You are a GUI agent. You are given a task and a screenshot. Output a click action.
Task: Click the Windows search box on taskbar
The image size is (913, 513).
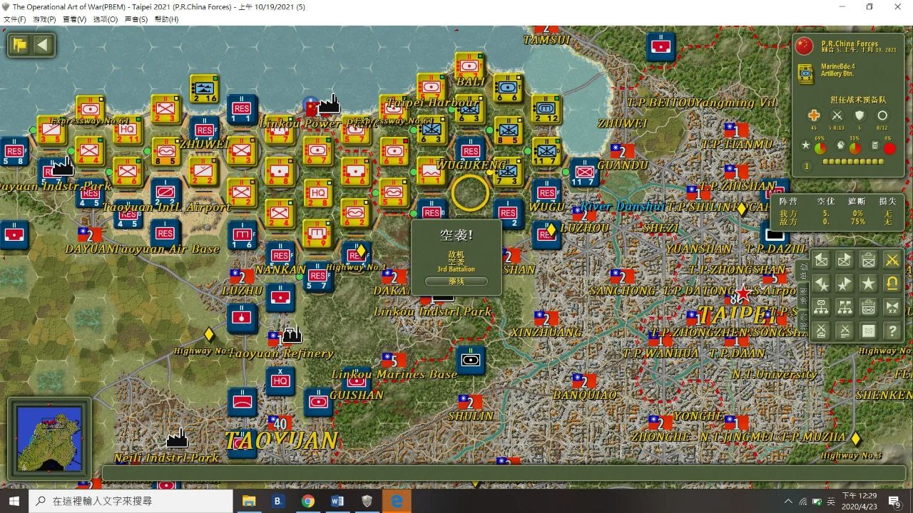[132, 501]
